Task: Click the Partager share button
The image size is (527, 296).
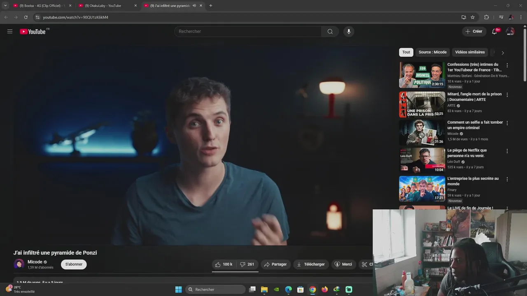Action: tap(275, 264)
